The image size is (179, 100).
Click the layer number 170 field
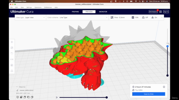pyautogui.click(x=168, y=43)
